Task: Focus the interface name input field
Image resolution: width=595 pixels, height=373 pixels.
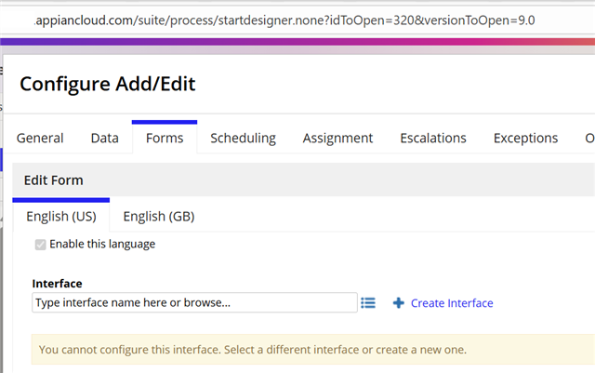Action: tap(193, 302)
